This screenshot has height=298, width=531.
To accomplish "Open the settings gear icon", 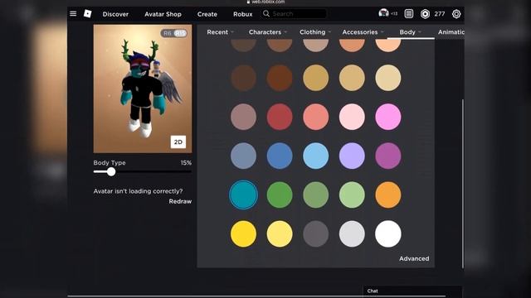I will (x=456, y=14).
